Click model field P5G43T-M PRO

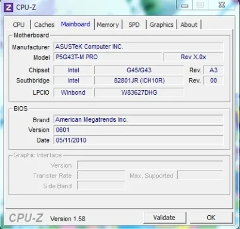click(x=107, y=57)
